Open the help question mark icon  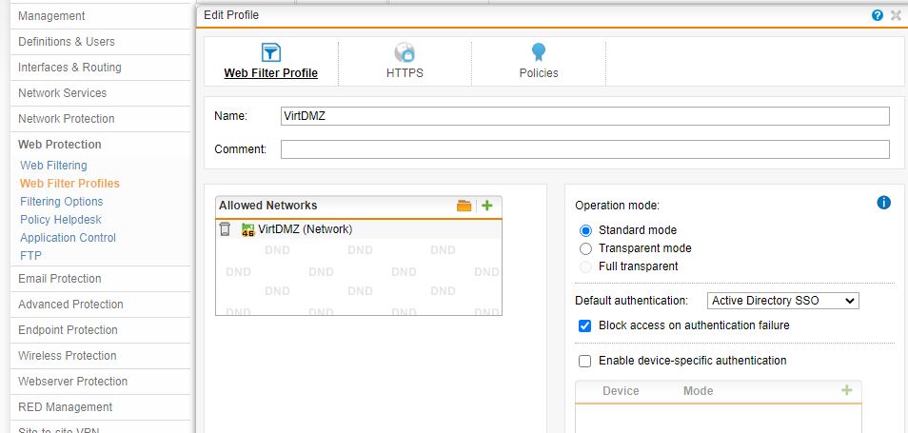[878, 15]
